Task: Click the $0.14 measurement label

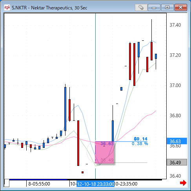Action: click(140, 139)
